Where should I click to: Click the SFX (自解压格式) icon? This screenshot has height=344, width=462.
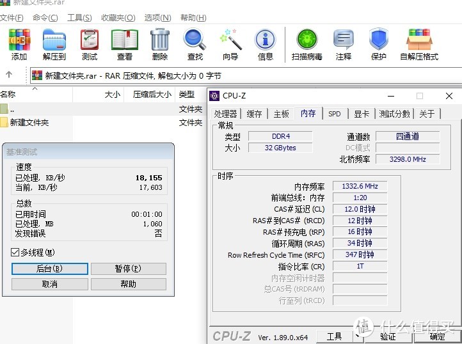[x=419, y=45]
